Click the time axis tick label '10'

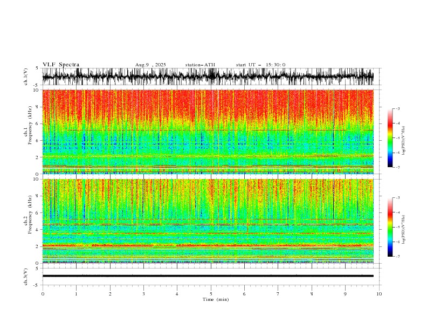pos(379,294)
